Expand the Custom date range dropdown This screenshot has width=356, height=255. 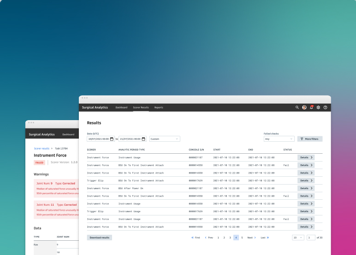[x=165, y=139]
